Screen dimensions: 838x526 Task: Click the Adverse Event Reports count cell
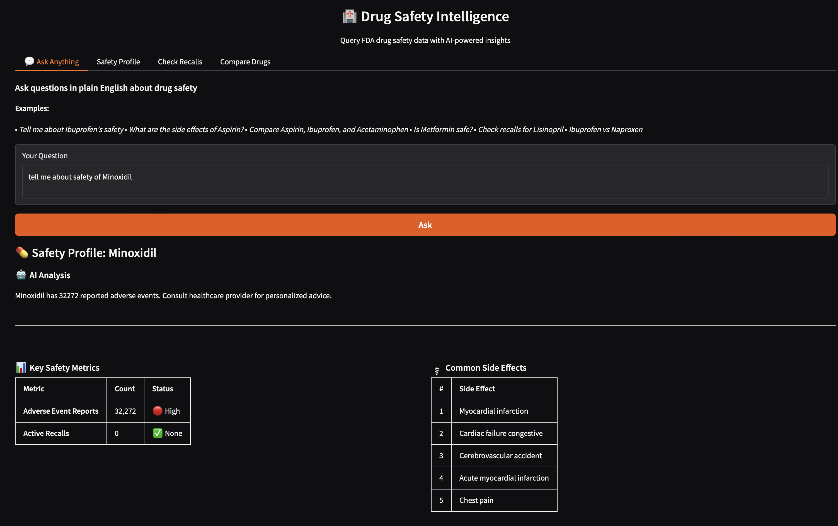point(125,411)
